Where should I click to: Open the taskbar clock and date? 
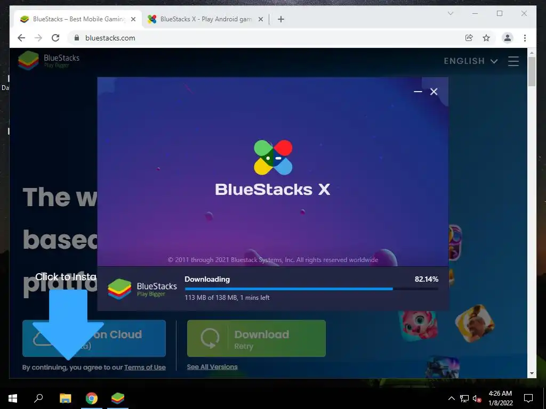[500, 398]
